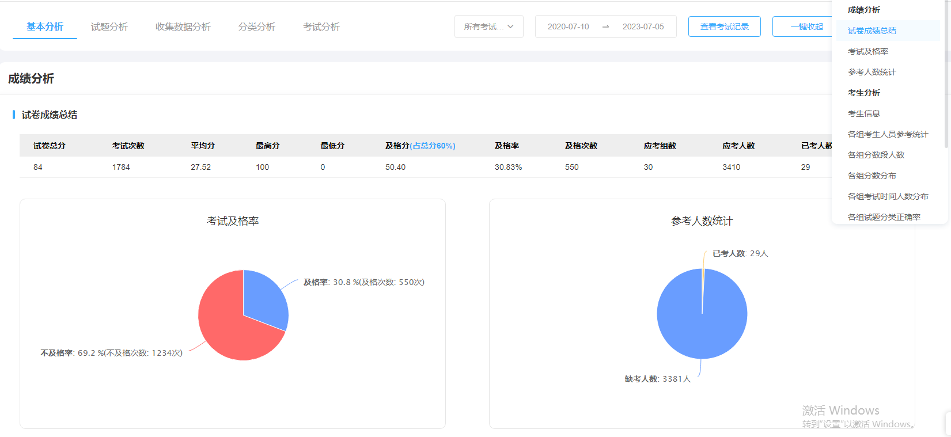
Task: Open the 试题分析 tab
Action: click(109, 26)
